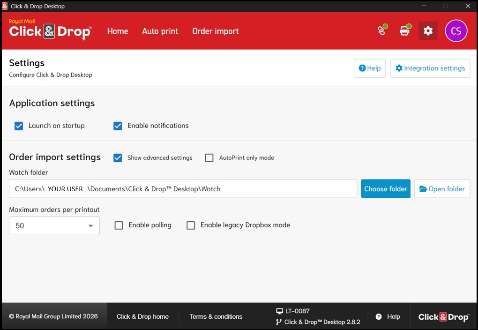Open the printer status icon

point(404,31)
